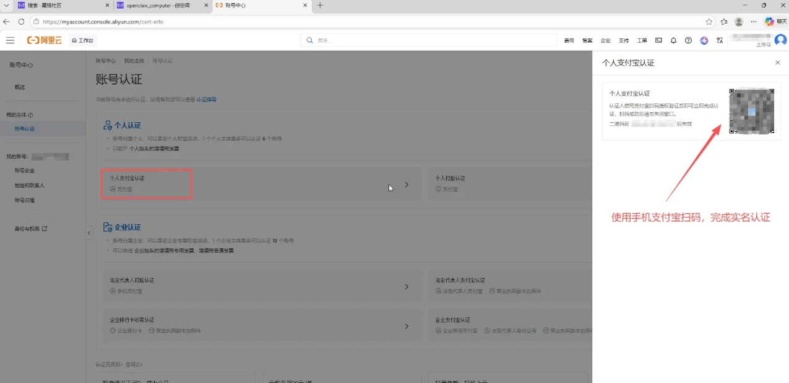The width and height of the screenshot is (789, 383).
Task: Click the purple app icon near the bell
Action: coord(704,40)
